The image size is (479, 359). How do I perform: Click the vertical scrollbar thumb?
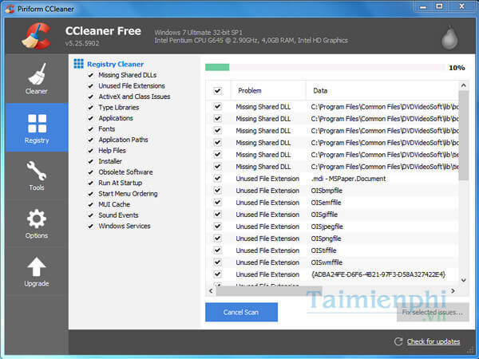(463, 136)
